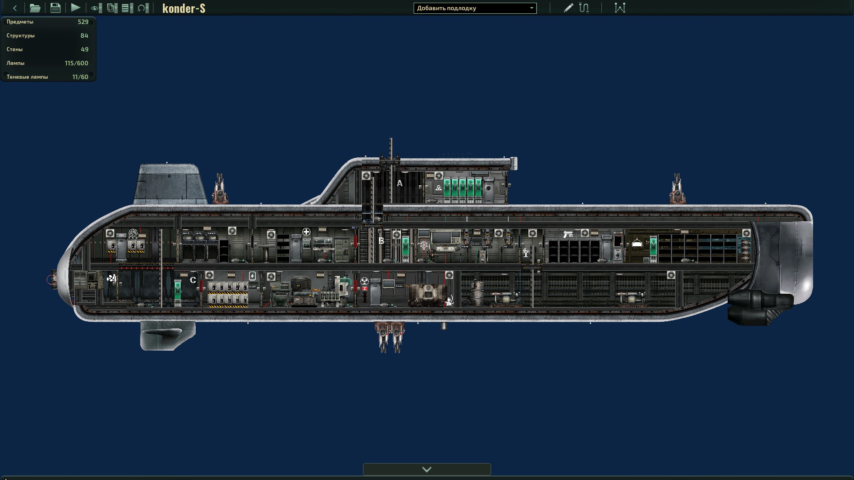854x480 pixels.
Task: Select the 'Структуры' count row
Action: (x=48, y=36)
